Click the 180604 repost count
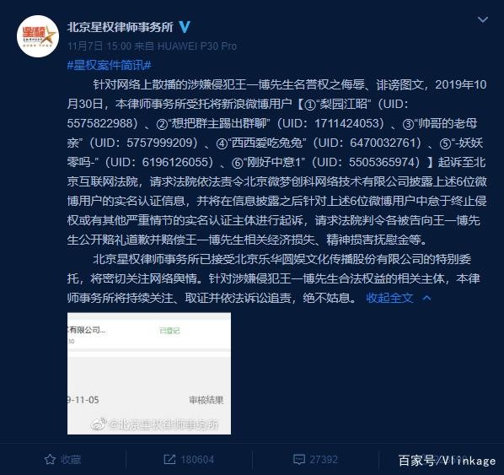Viewport: 504px width, 475px height. coord(197,460)
